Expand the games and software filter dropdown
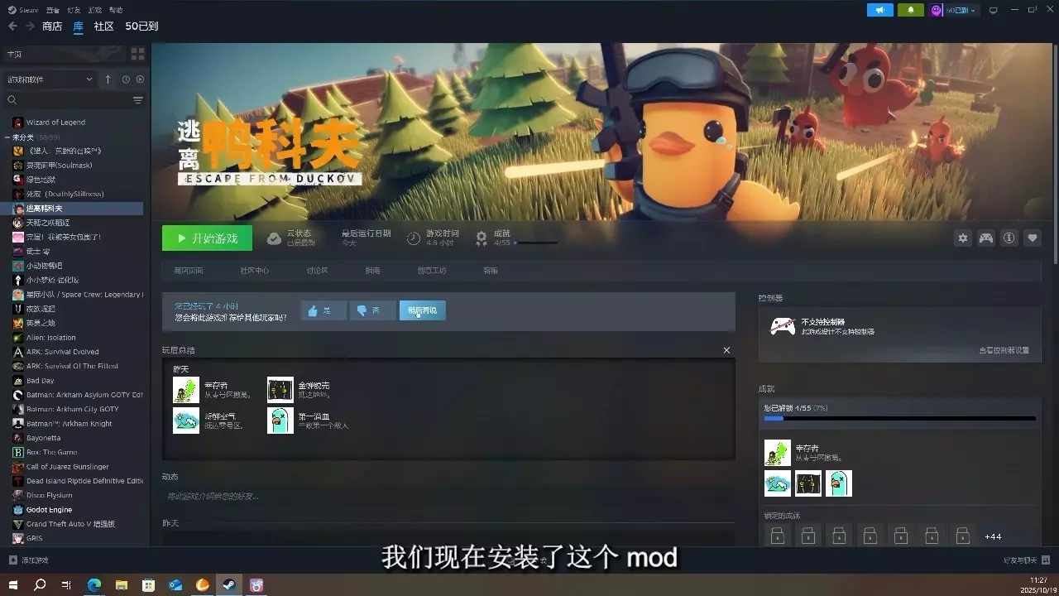This screenshot has width=1059, height=596. pyautogui.click(x=50, y=79)
